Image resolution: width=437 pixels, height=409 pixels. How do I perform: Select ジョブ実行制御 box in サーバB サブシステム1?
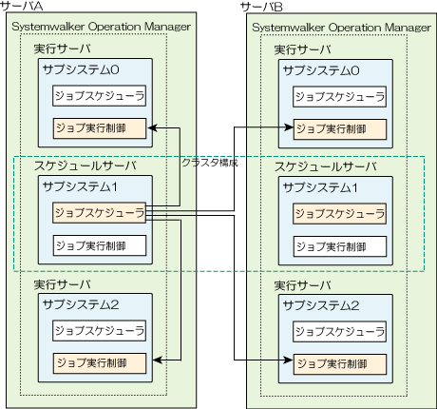point(340,246)
